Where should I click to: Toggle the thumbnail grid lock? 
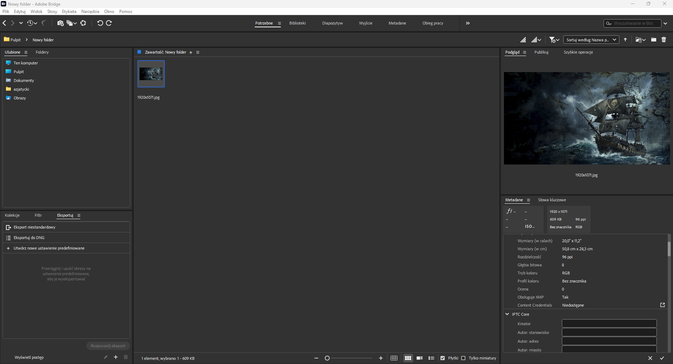click(394, 358)
